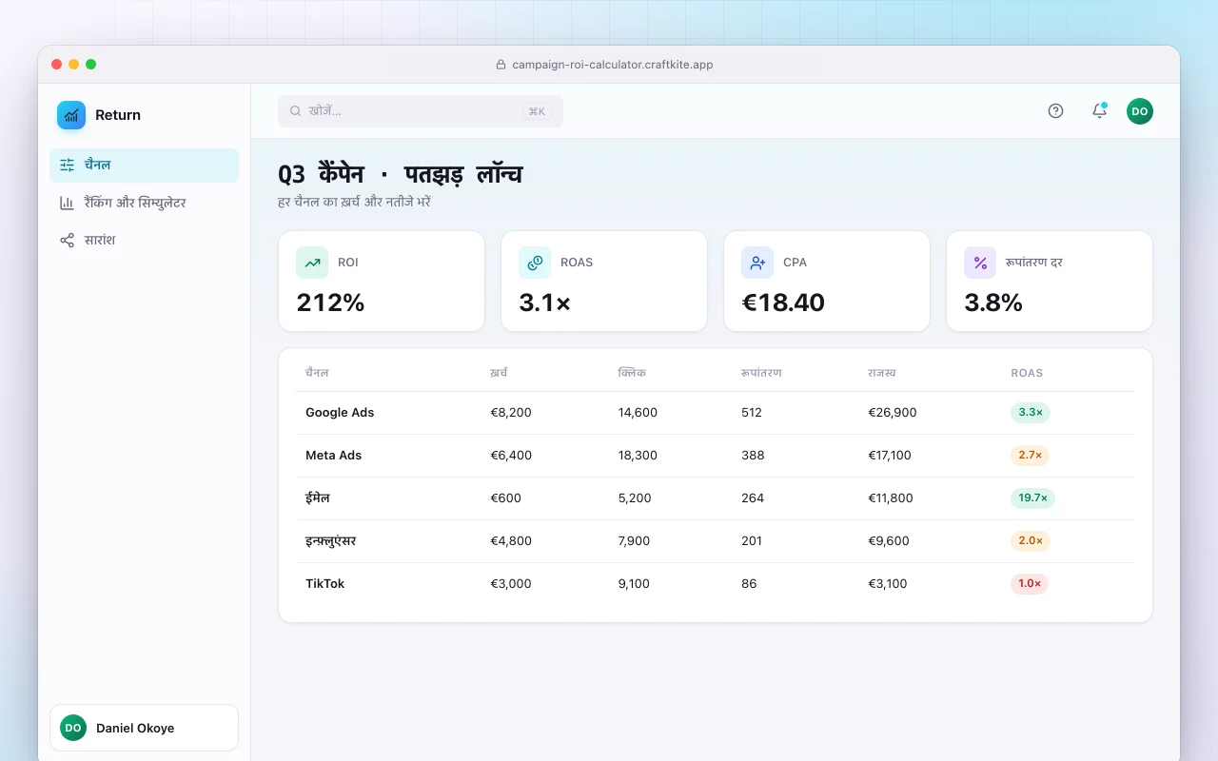The height and width of the screenshot is (761, 1218).
Task: Click the 2.0× ROAS badge
Action: click(x=1031, y=541)
